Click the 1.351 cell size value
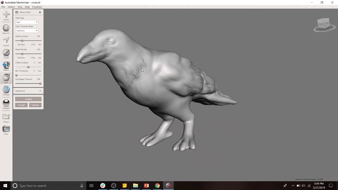Screen dimensions: 338x190 pos(33,45)
